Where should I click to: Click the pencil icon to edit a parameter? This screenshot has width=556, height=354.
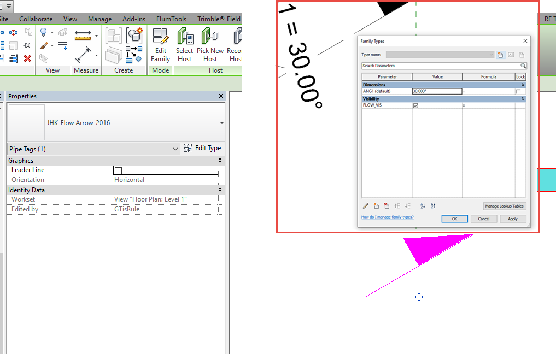tap(365, 206)
